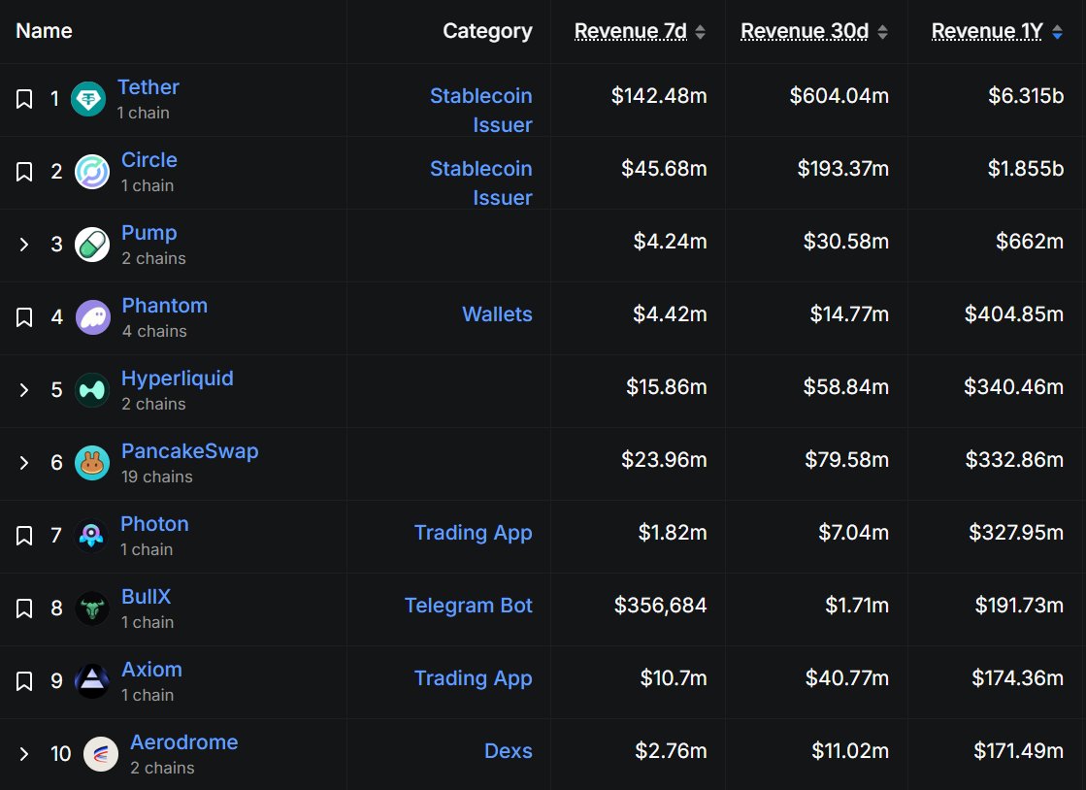Click Axiom's $174.36m yearly revenue
This screenshot has height=790, width=1086.
(1017, 677)
